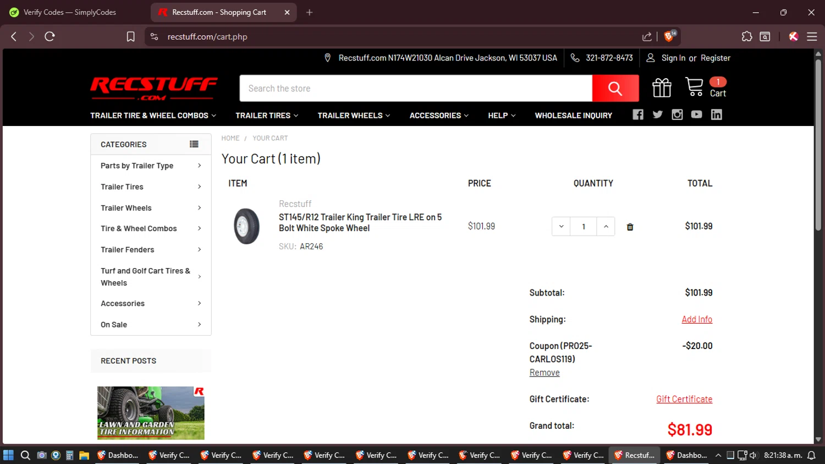Click the Register link
The width and height of the screenshot is (825, 464).
(715, 58)
